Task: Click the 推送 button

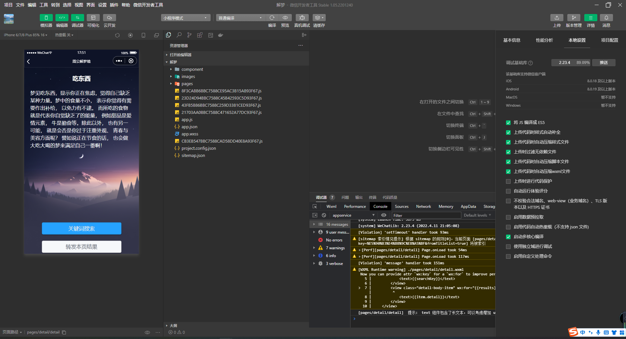Action: coord(604,63)
